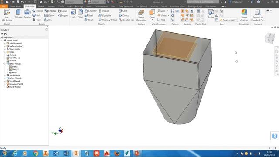Select the Thread tool
This screenshot has width=279, height=157.
click(104, 11)
